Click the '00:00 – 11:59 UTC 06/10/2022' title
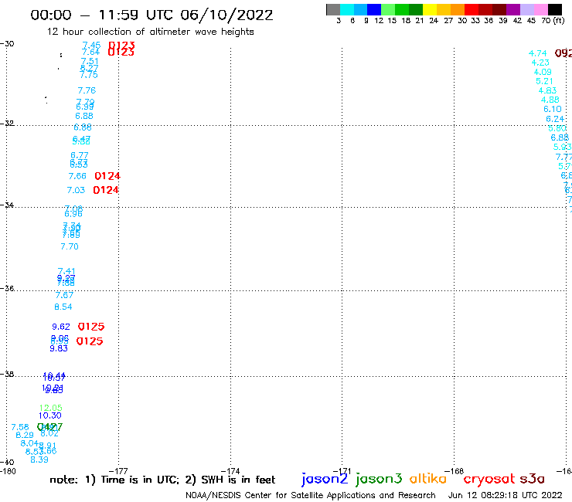 pos(152,15)
